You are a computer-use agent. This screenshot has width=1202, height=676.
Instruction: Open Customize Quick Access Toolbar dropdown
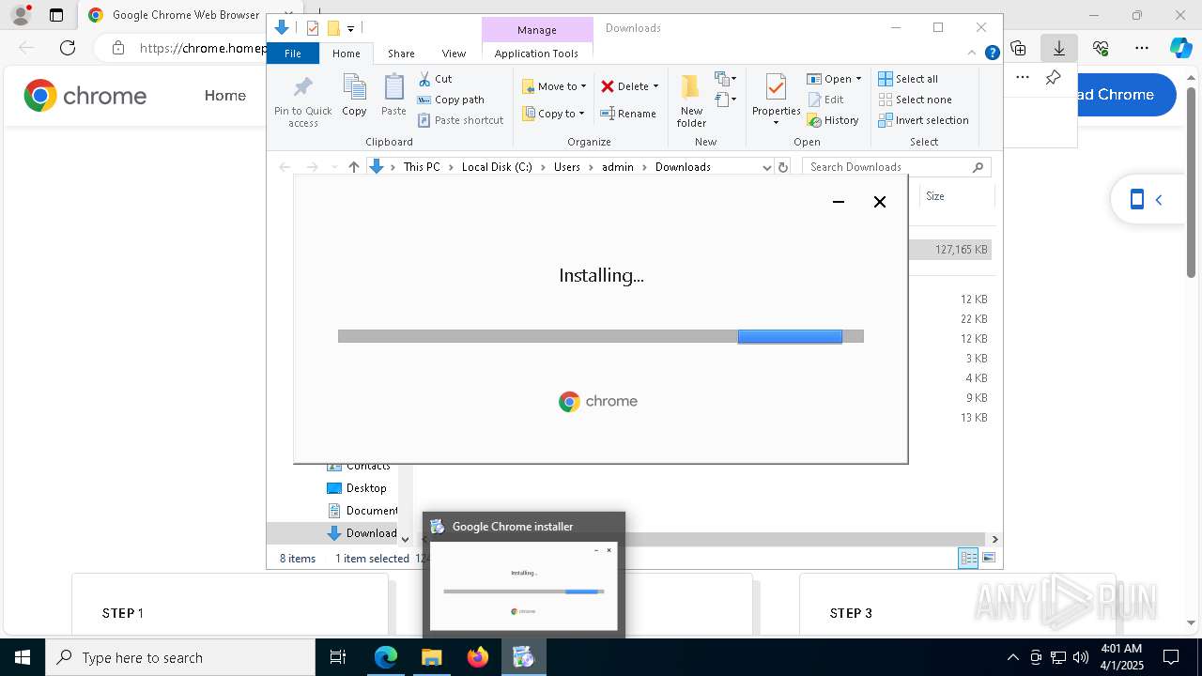[x=350, y=29]
